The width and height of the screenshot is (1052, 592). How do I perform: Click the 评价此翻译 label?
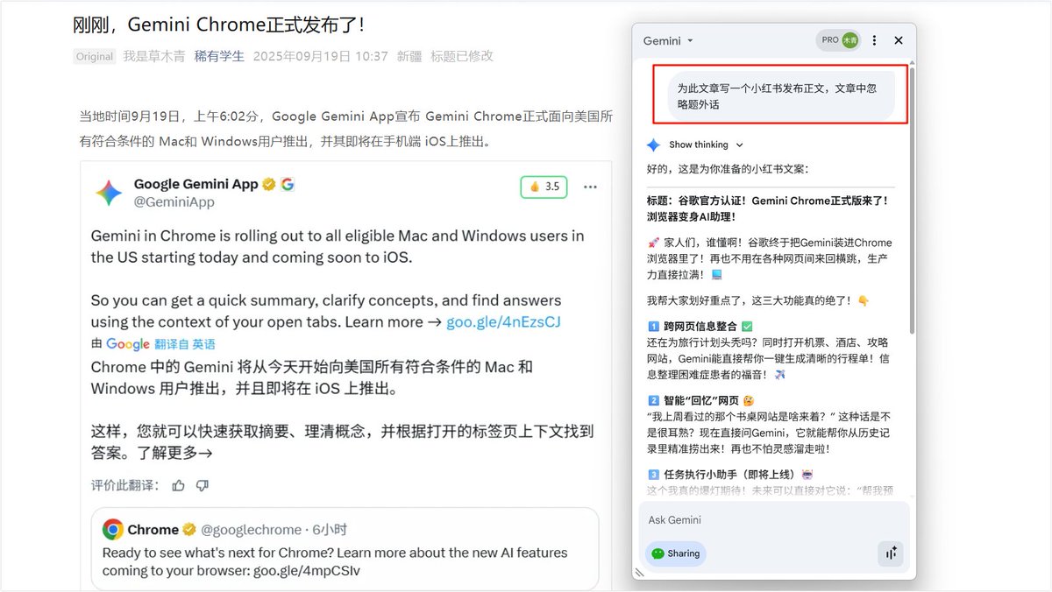124,485
